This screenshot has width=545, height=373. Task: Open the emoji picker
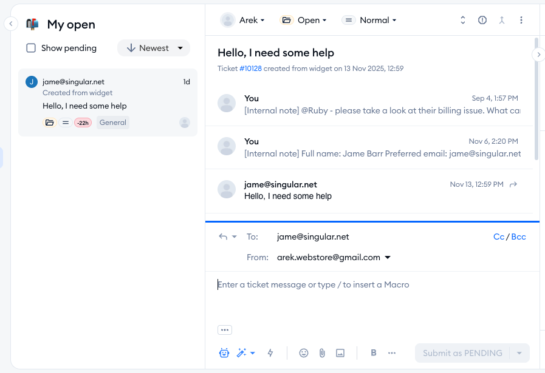pos(304,353)
